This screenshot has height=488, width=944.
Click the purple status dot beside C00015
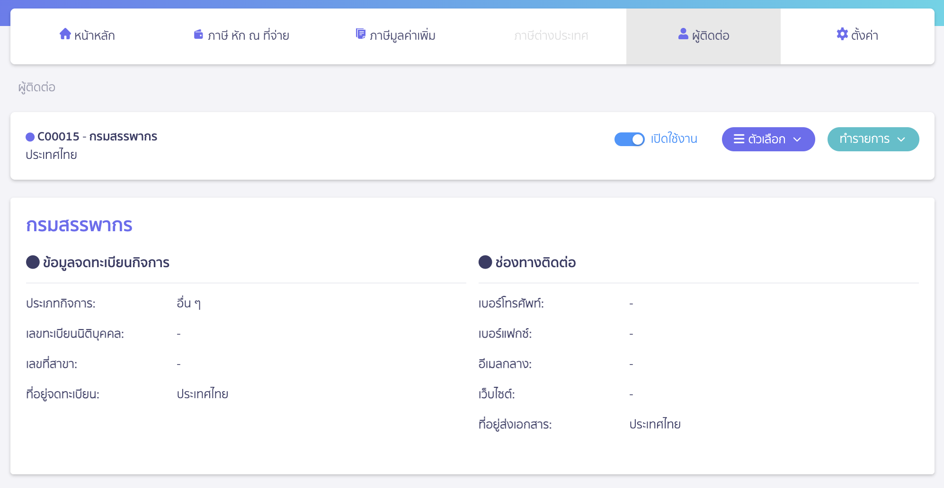(x=30, y=137)
